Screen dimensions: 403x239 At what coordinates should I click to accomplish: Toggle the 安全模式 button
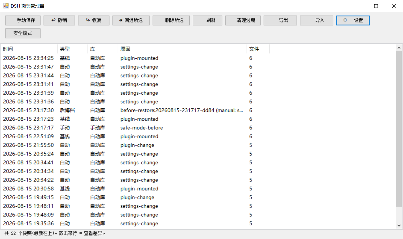(23, 33)
